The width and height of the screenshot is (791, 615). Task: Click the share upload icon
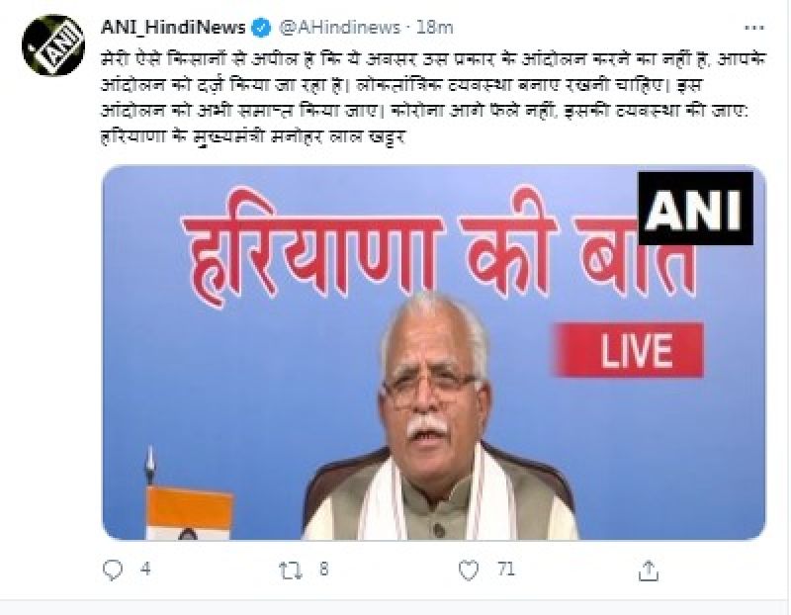point(649,571)
